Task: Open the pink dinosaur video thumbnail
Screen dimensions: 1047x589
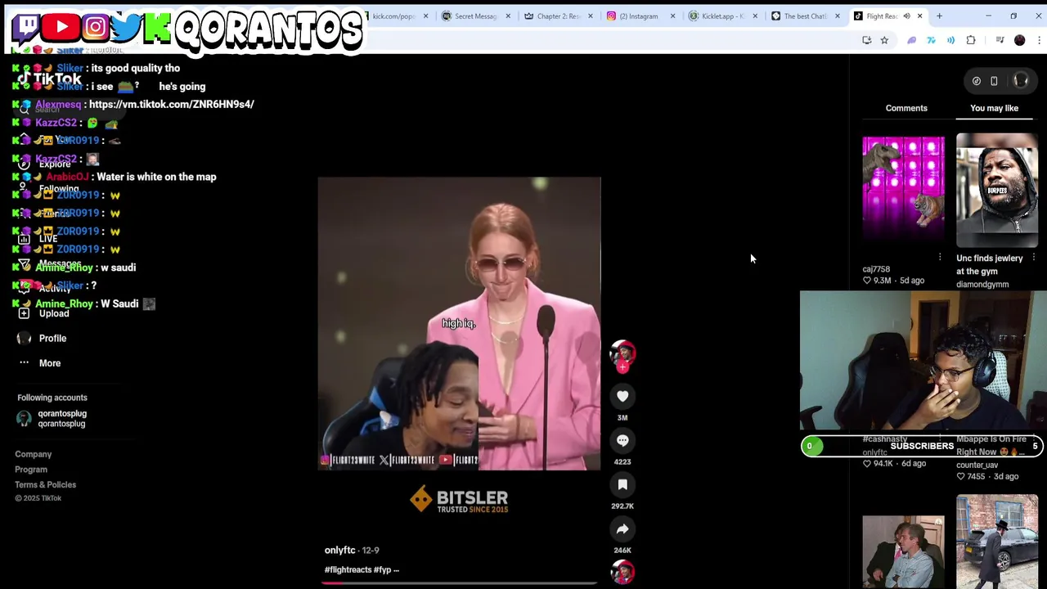Action: (903, 192)
